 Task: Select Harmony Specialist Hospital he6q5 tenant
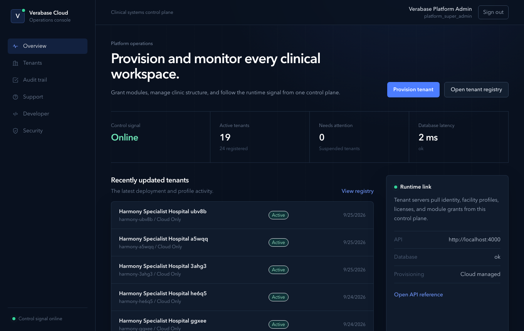tap(242, 297)
